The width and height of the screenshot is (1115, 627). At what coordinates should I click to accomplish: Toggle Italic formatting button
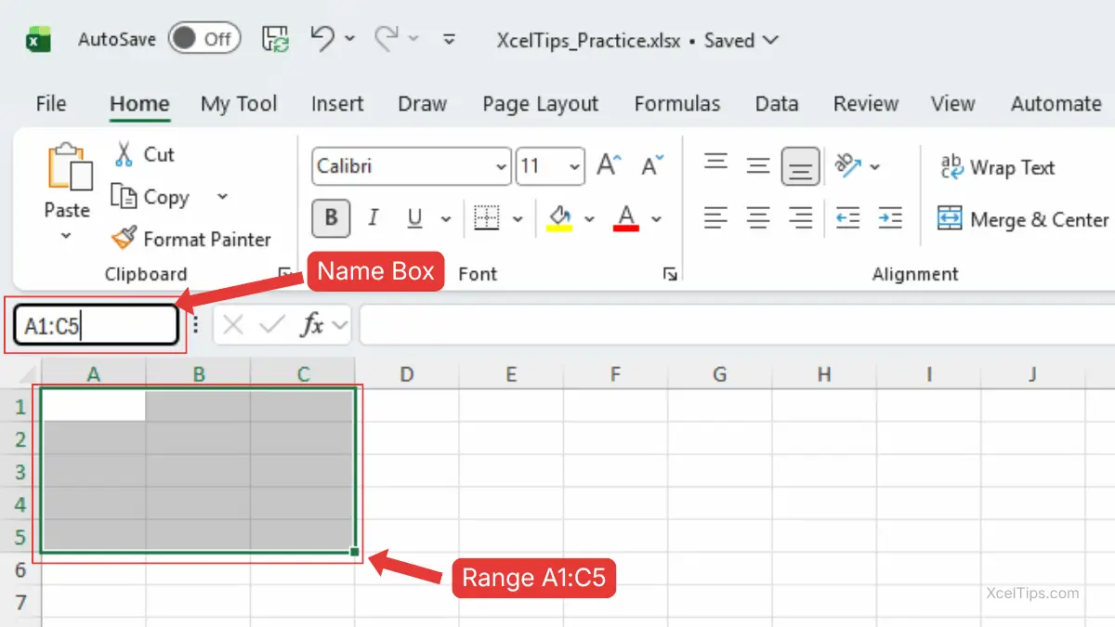point(373,218)
